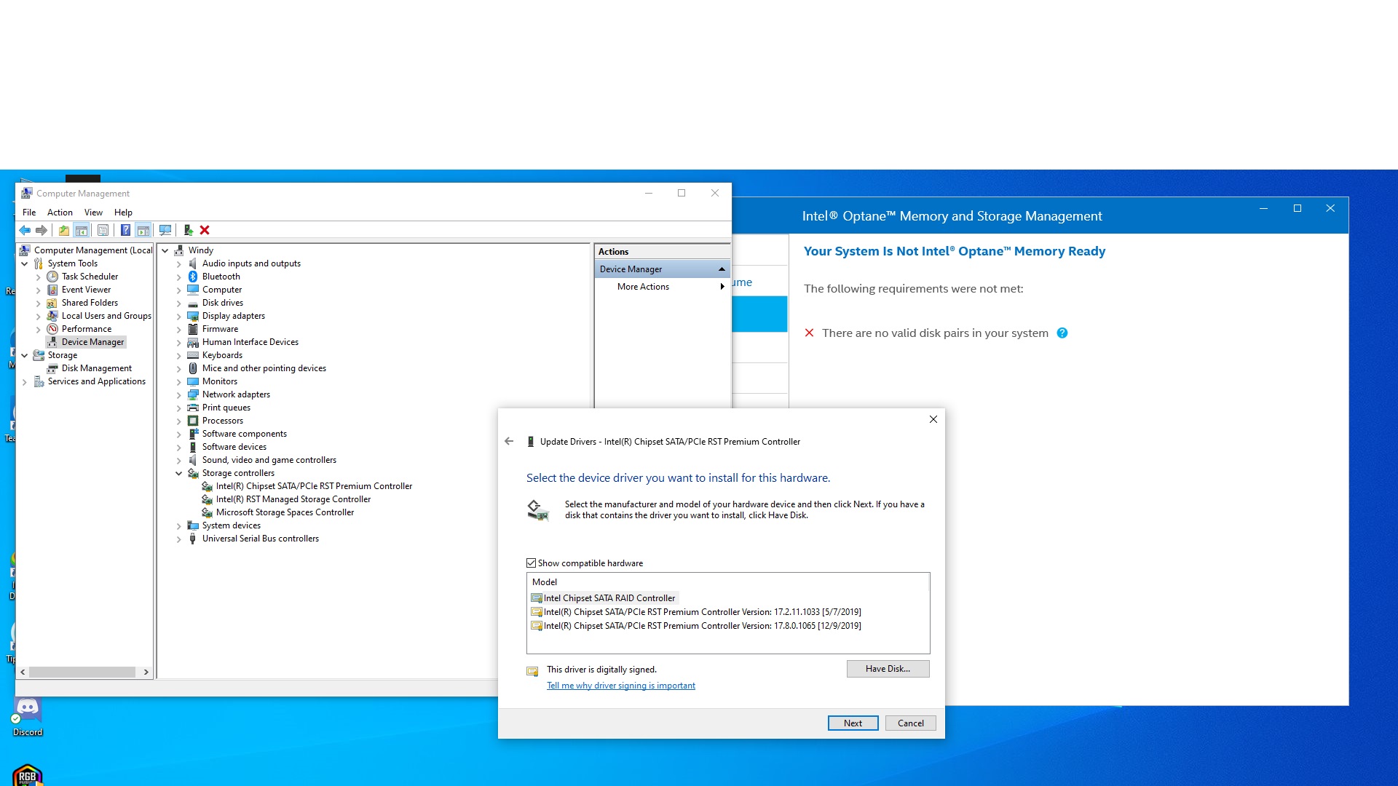
Task: Click the help icon beside disk pairs message
Action: click(1062, 333)
